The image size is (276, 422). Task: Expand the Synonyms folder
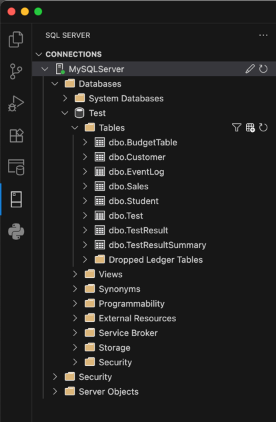click(x=75, y=289)
